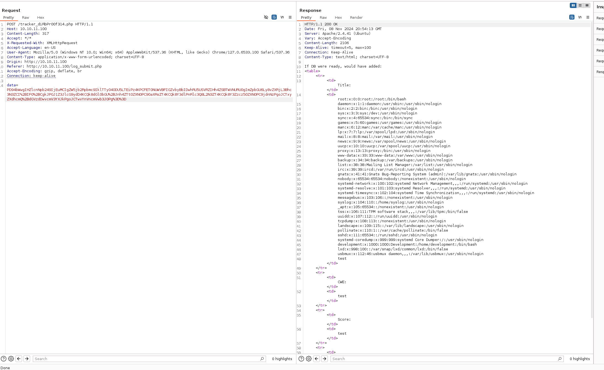Screen dimensions: 604x370
Task: Focus the Request search field
Action: pyautogui.click(x=149, y=359)
